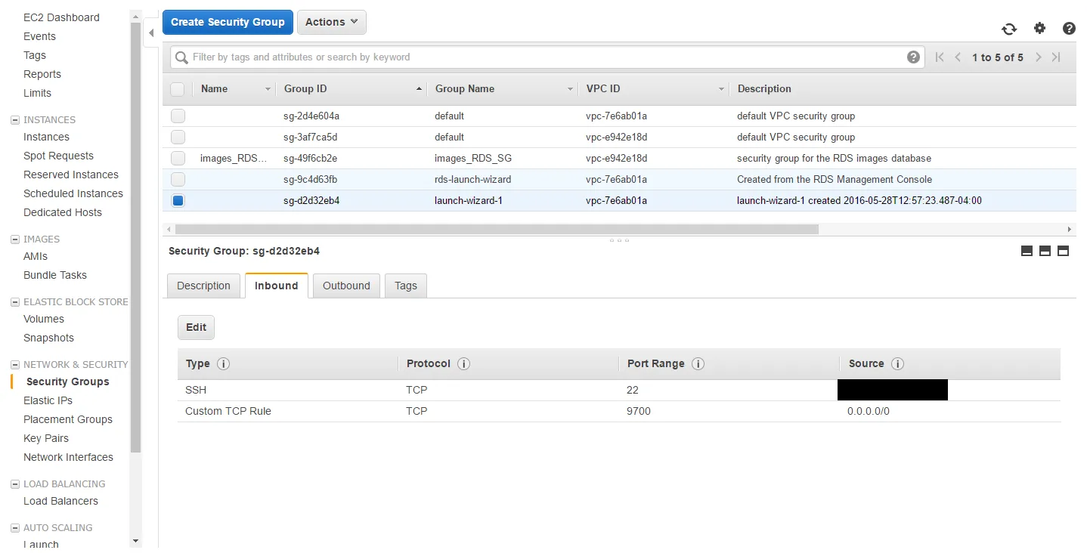Image resolution: width=1087 pixels, height=553 pixels.
Task: Open the Actions dropdown menu
Action: (332, 22)
